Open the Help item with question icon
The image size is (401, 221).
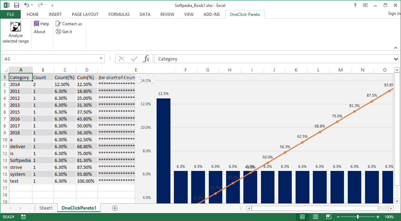pos(41,24)
